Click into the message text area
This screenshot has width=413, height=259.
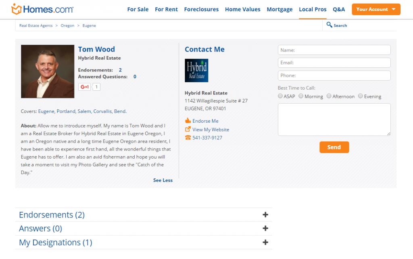(334, 120)
